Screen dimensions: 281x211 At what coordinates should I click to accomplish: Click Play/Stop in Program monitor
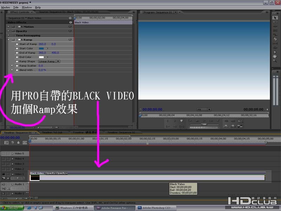pyautogui.click(x=204, y=121)
